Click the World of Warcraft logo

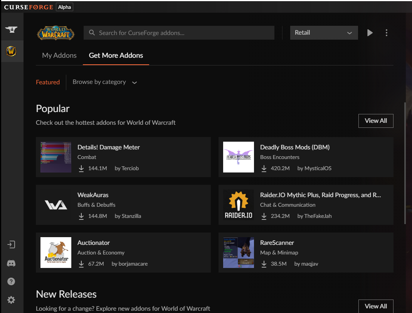(56, 33)
